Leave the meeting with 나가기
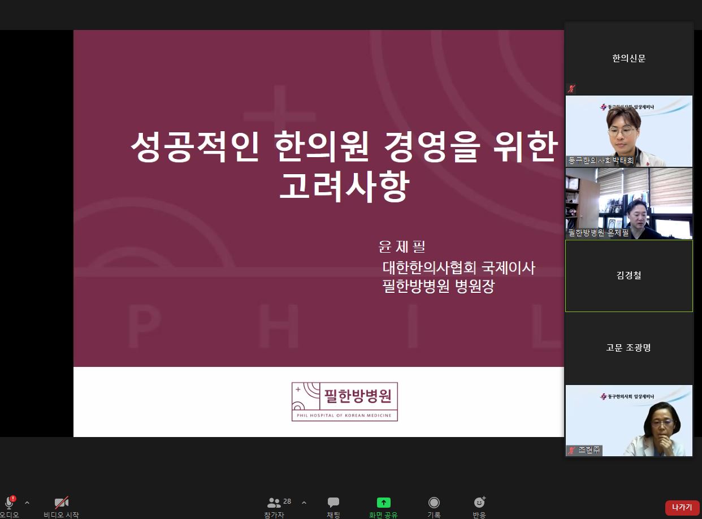702x519 pixels. pyautogui.click(x=682, y=508)
